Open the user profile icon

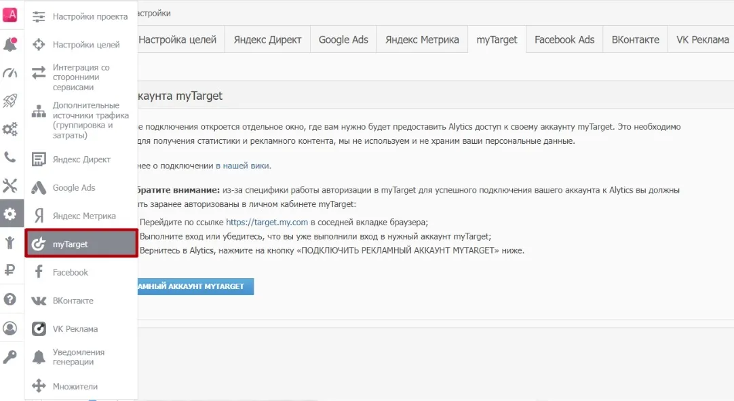(x=9, y=328)
